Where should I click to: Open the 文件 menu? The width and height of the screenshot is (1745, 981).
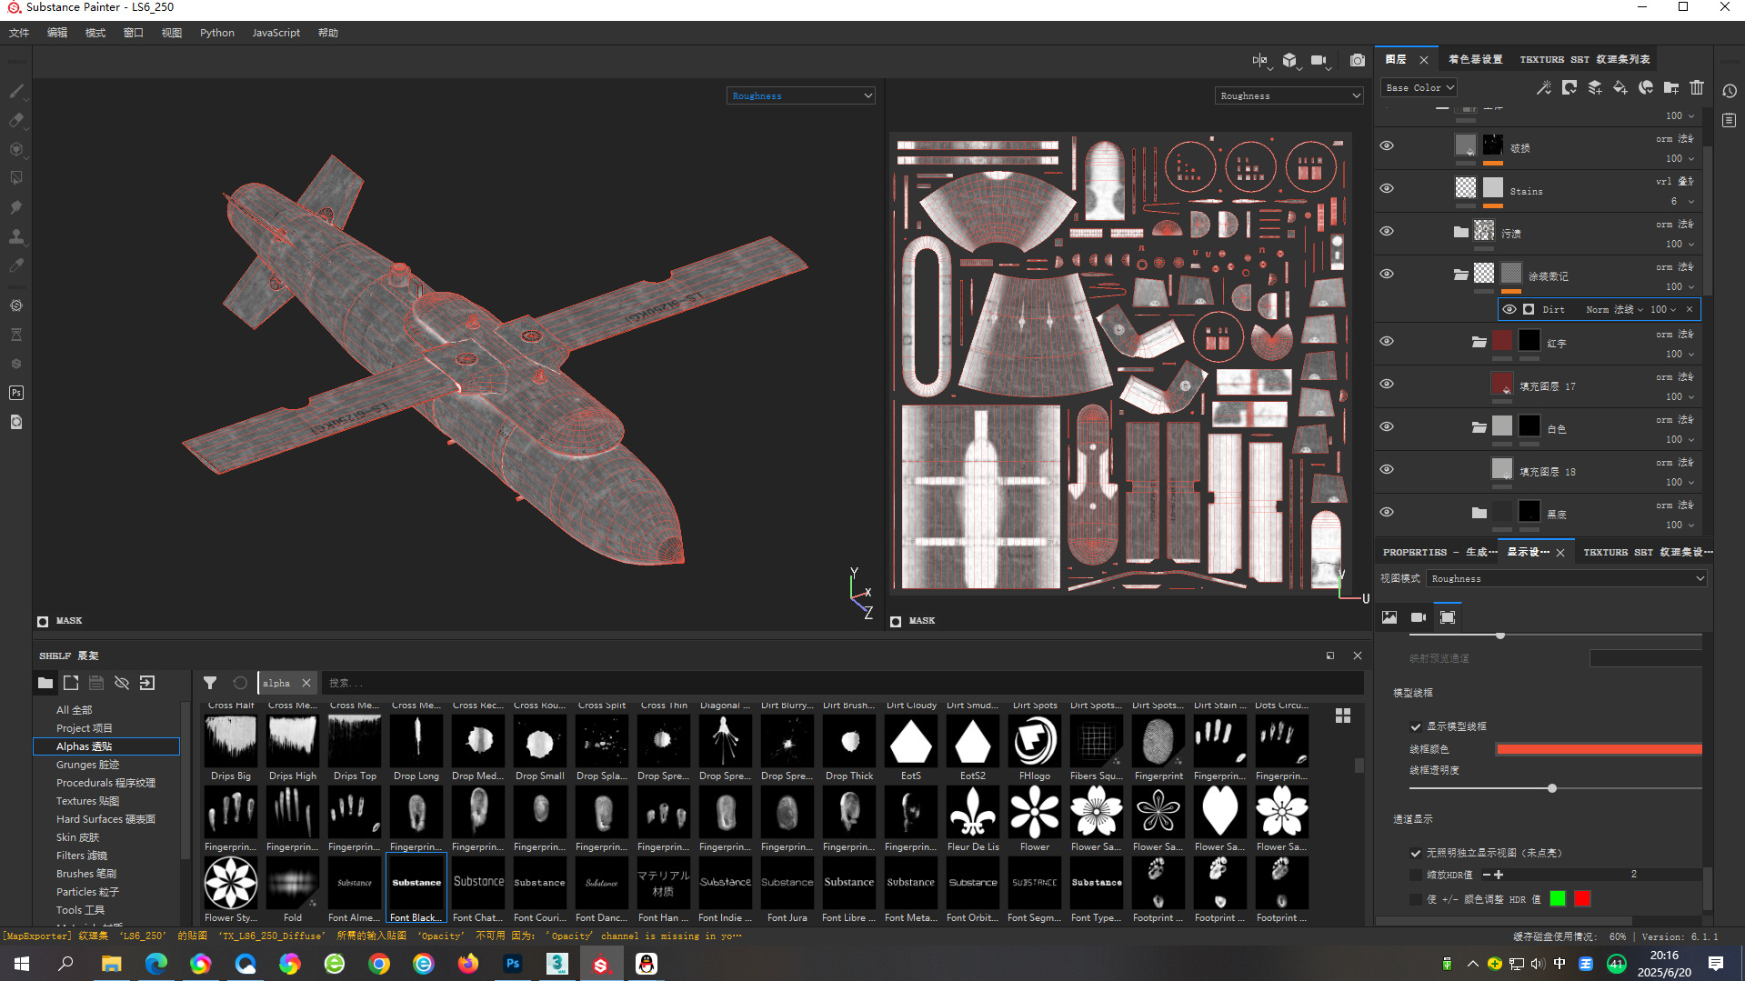19,33
